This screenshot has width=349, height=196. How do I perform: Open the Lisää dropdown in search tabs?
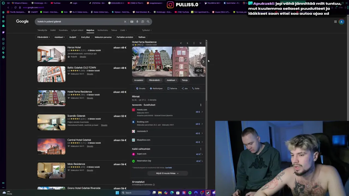point(124,30)
